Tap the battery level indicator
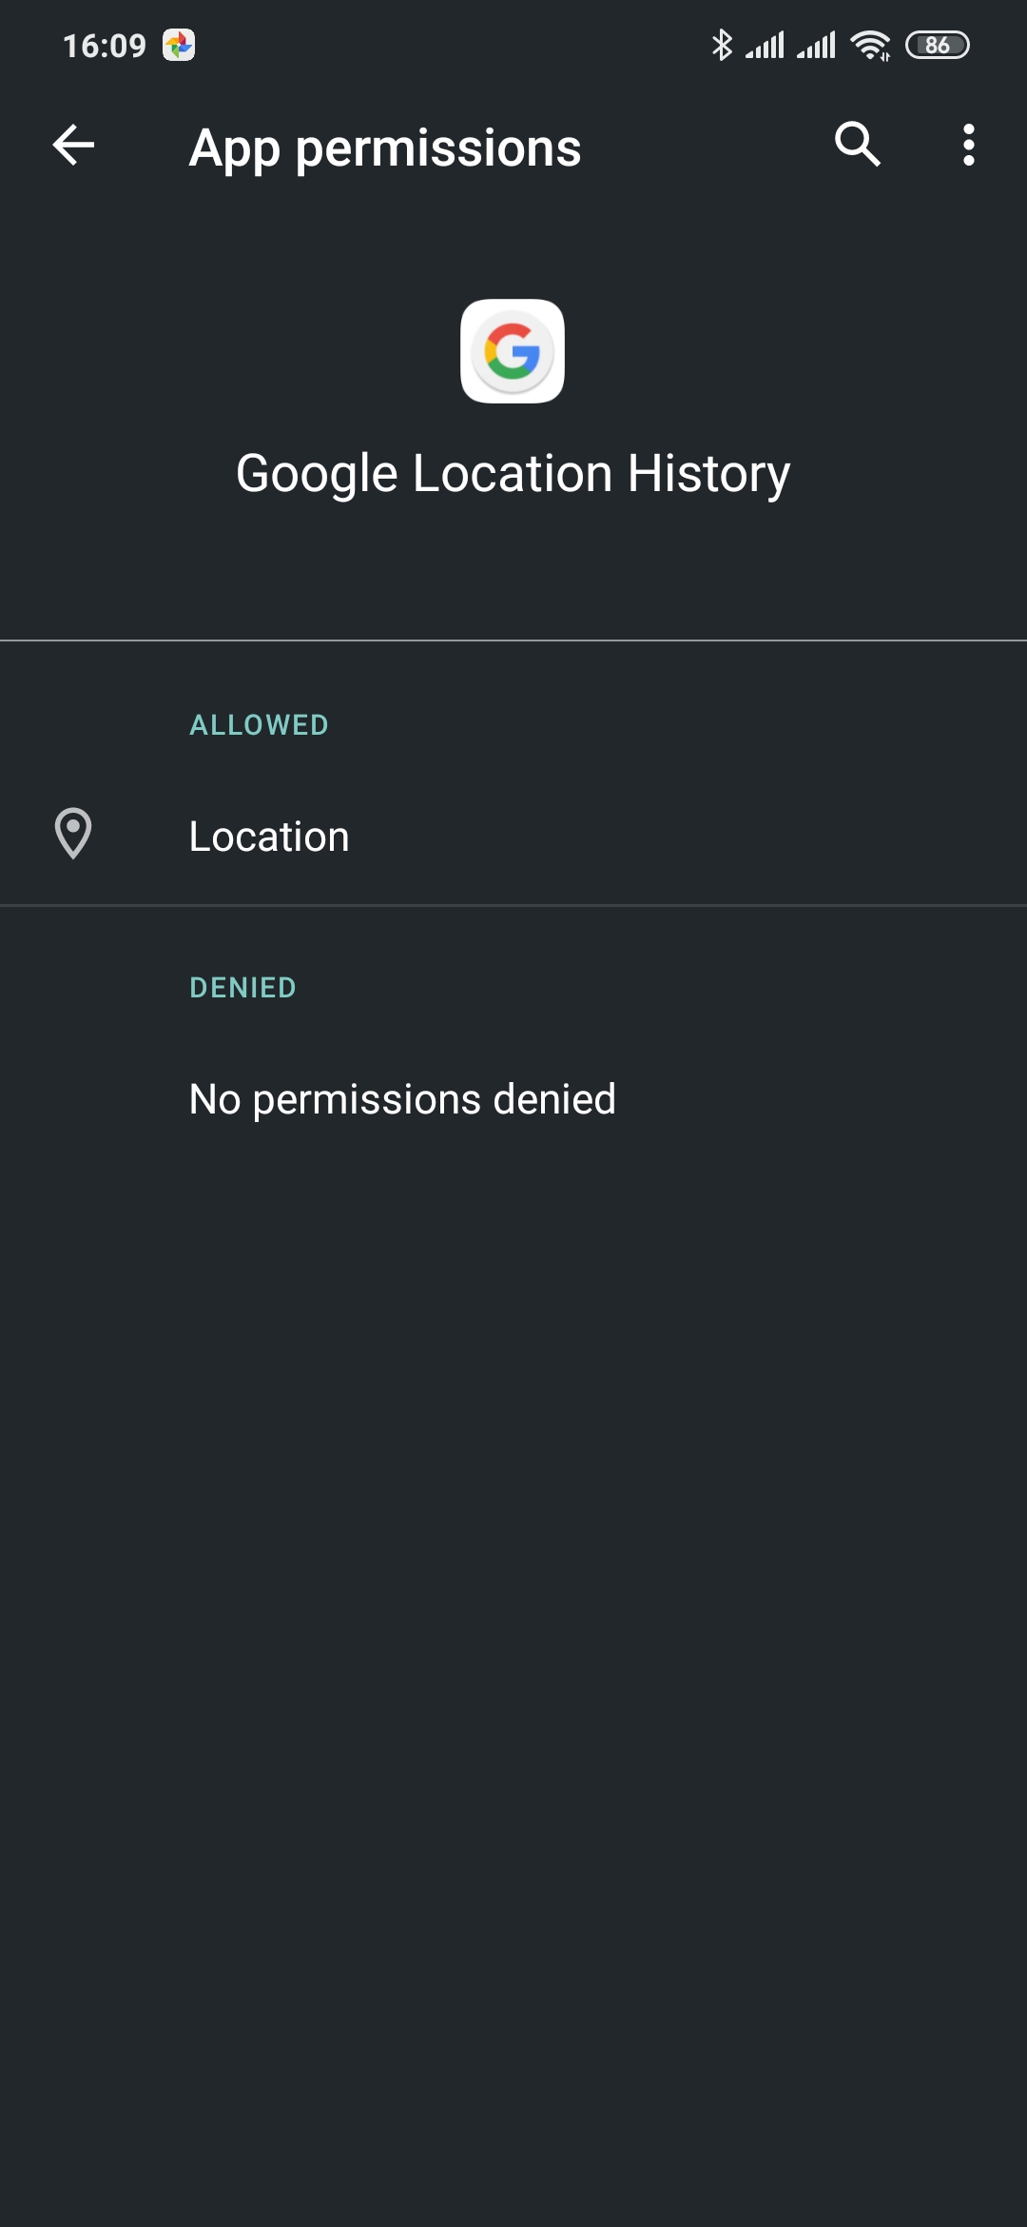The height and width of the screenshot is (2227, 1027). (937, 45)
